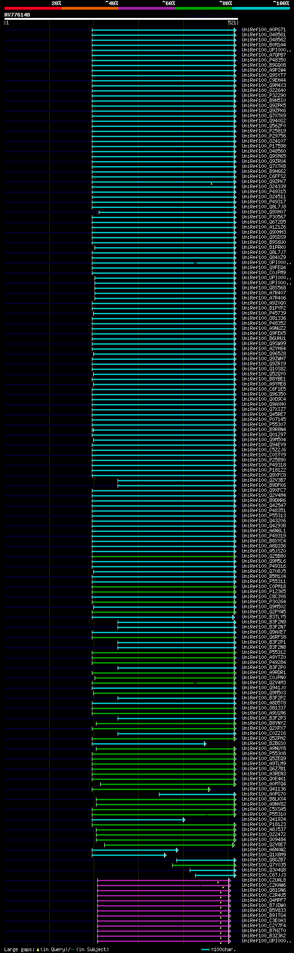Image resolution: width=294 pixels, height=953 pixels.
Task: Open hit label UniRef100_Q1X8M9
Action: click(264, 855)
